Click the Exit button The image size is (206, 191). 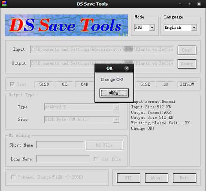coord(185,178)
